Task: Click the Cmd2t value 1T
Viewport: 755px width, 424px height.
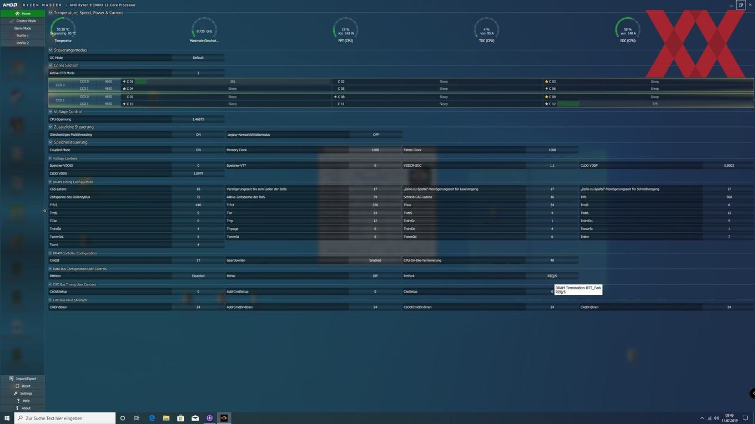Action: 198,260
